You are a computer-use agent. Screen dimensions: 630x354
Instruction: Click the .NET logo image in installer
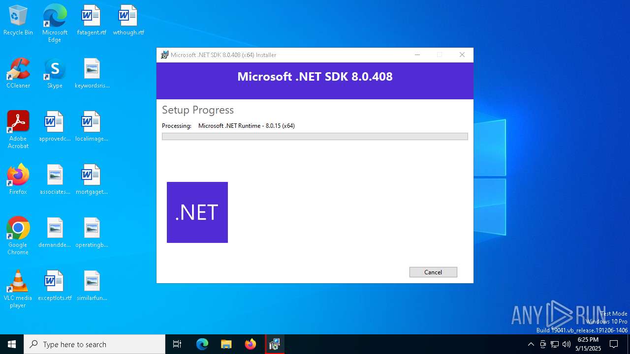click(x=197, y=212)
